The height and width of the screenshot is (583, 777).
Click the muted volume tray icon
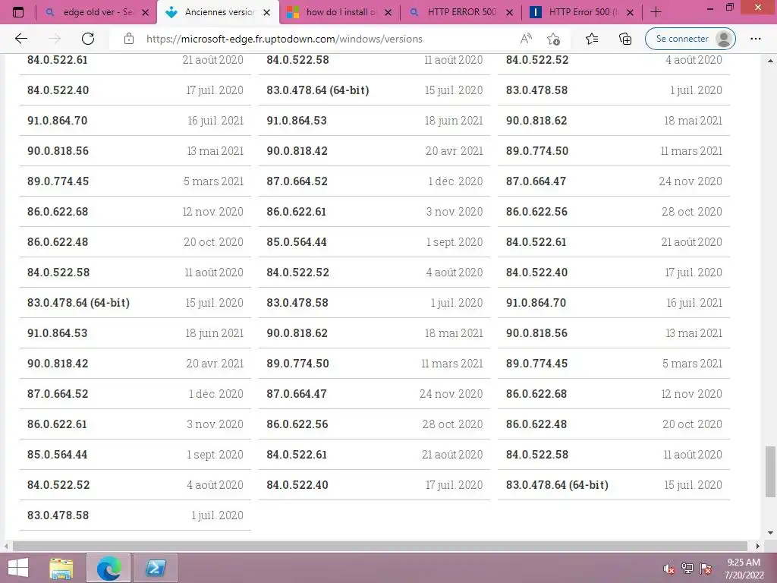pos(669,569)
